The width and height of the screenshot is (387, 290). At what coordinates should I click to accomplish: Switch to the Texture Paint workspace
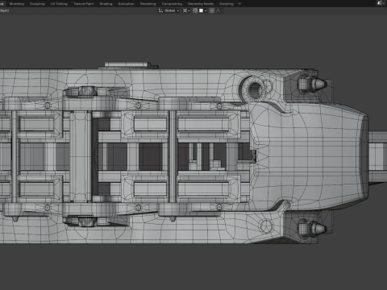pyautogui.click(x=83, y=4)
